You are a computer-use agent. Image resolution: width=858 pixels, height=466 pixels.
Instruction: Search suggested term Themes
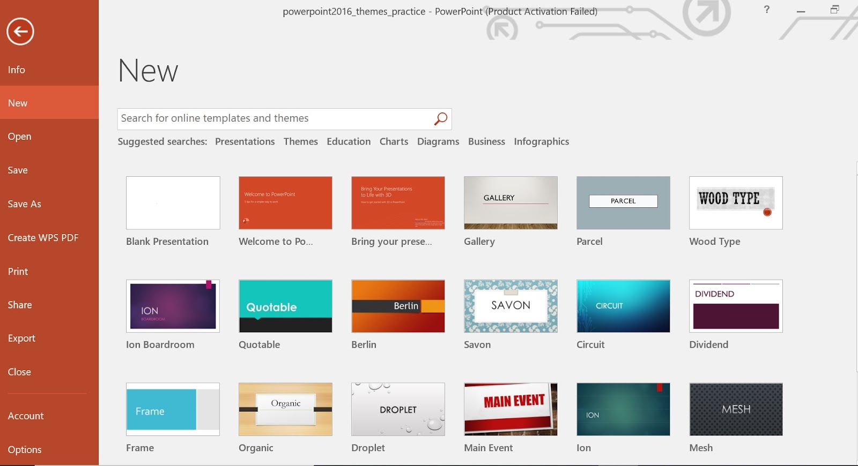point(301,142)
